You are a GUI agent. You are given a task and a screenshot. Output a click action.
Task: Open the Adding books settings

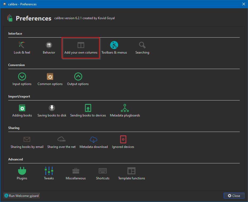pos(22,111)
